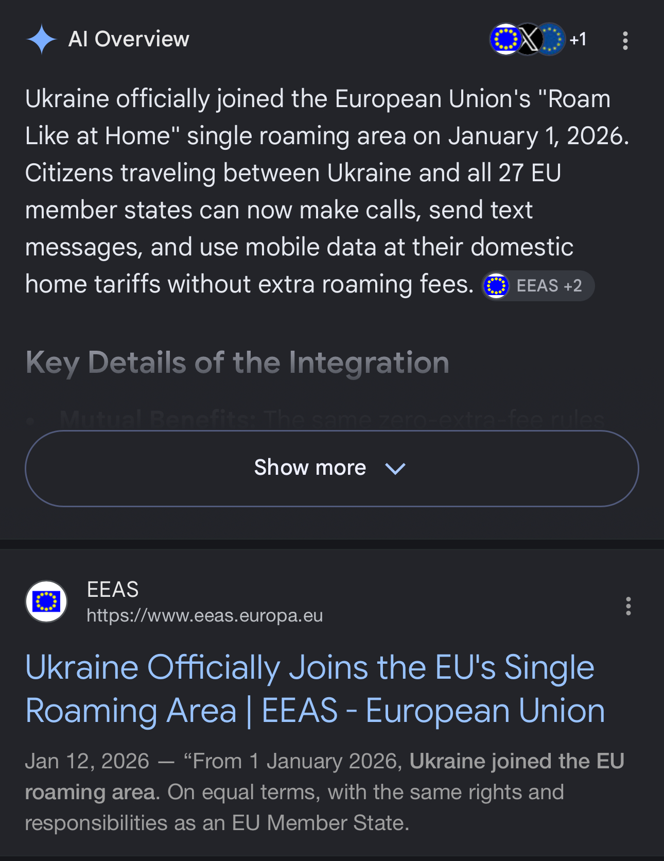664x861 pixels.
Task: Click the EU flag inside the EEAS citation chip
Action: (x=496, y=286)
